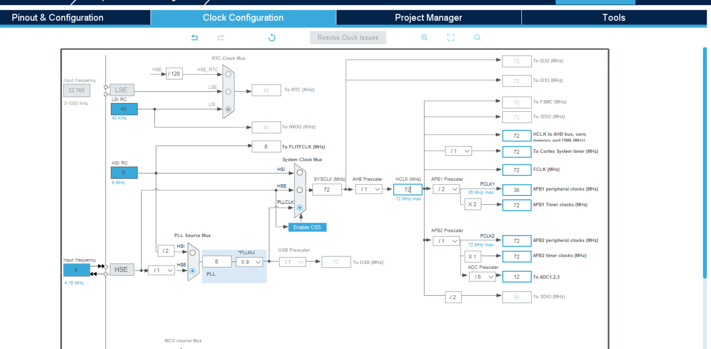Image resolution: width=711 pixels, height=349 pixels.
Task: Click the To RTC (KHz) value box
Action: tap(266, 90)
